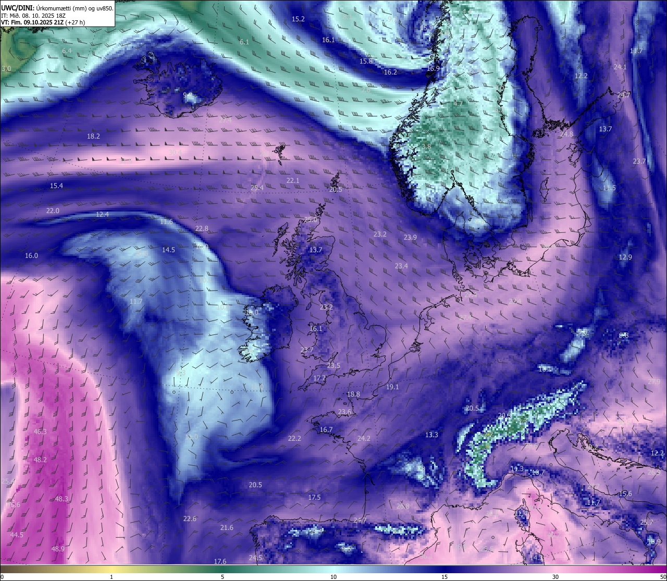Click the 21.6 map value
This screenshot has height=581, width=667.
pyautogui.click(x=227, y=527)
